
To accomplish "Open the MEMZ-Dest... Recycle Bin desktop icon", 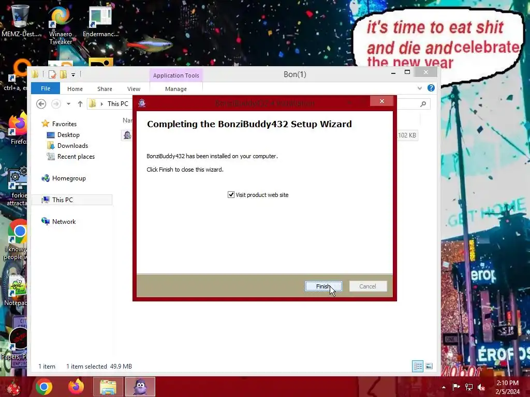I will 20,21.
